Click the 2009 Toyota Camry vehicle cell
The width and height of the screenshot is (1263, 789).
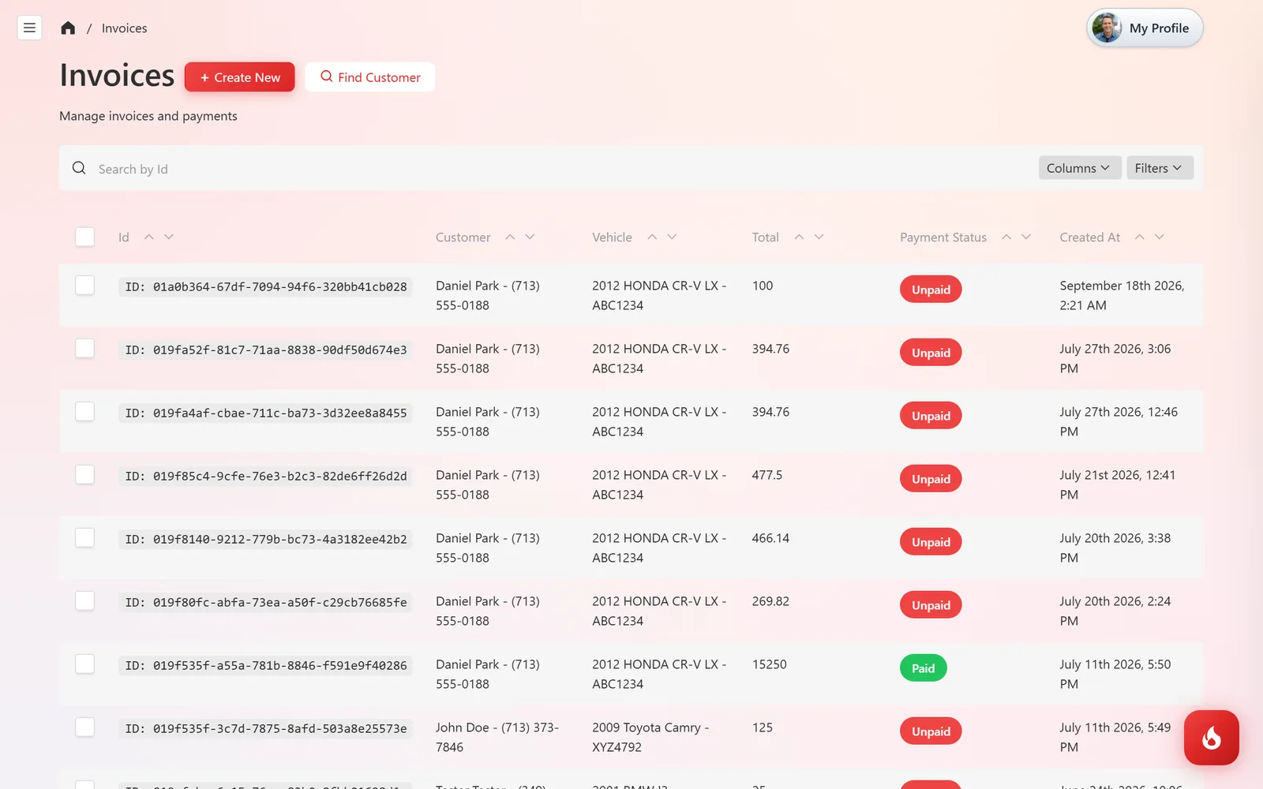coord(650,737)
